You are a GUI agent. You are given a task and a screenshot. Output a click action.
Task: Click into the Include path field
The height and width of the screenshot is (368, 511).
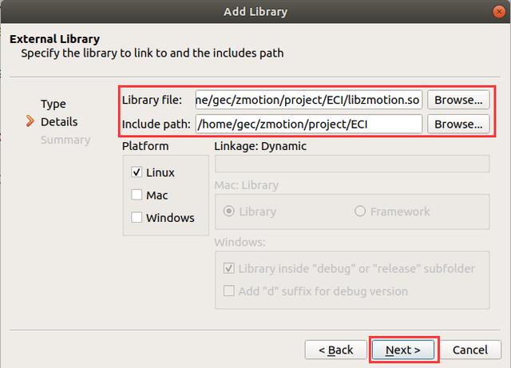point(309,124)
